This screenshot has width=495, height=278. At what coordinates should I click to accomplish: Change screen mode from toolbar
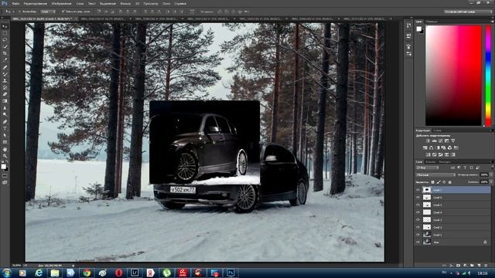(5, 182)
